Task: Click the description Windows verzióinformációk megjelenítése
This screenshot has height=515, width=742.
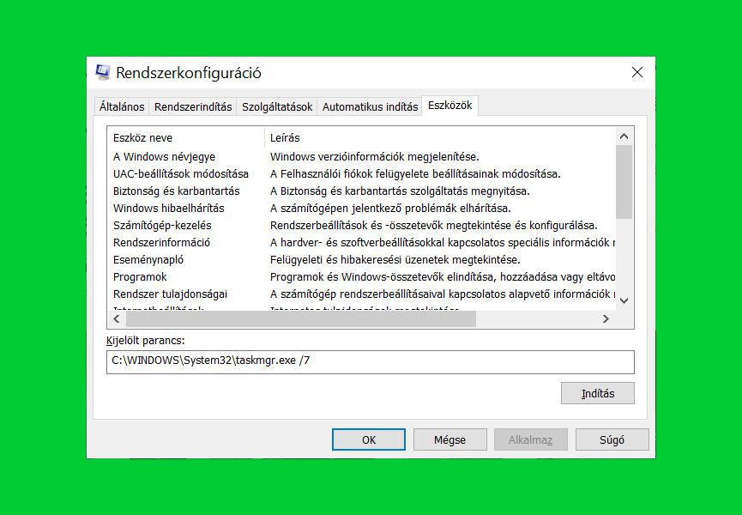Action: click(374, 157)
